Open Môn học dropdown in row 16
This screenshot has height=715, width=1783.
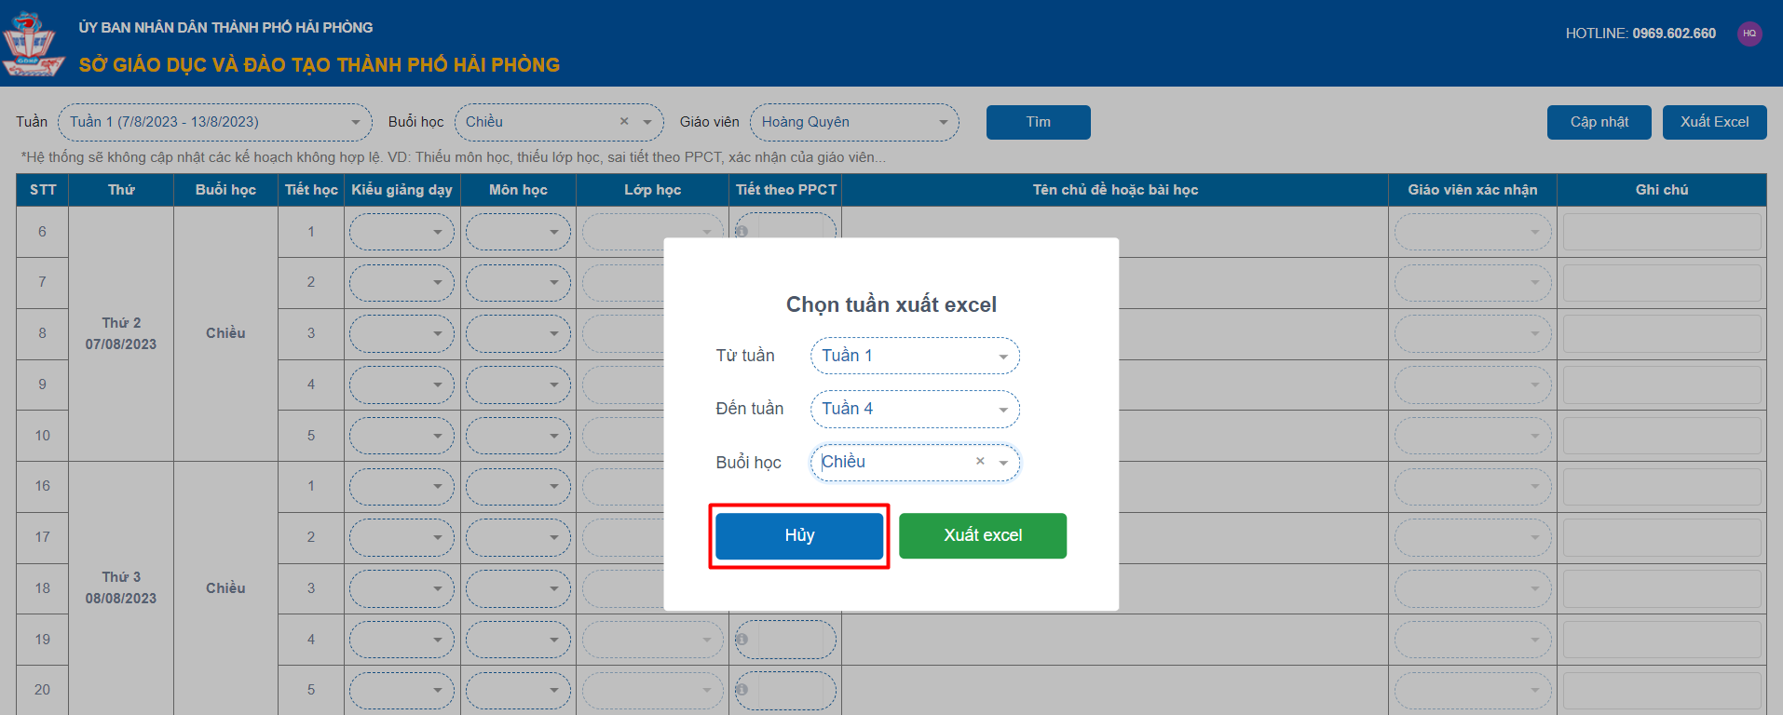coord(518,487)
